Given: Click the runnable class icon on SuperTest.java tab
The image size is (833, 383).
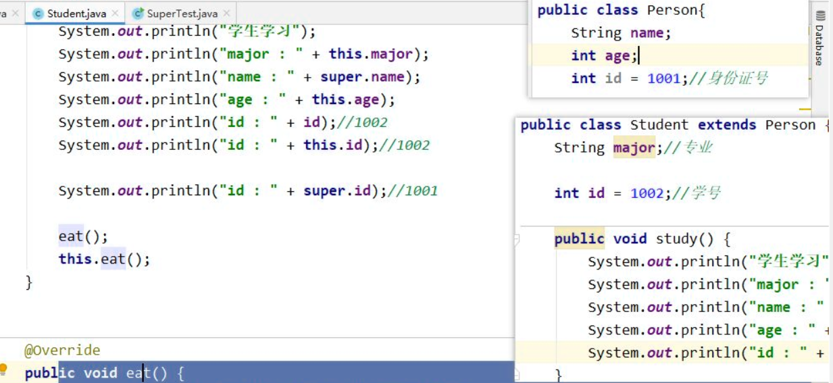Looking at the screenshot, I should (138, 14).
